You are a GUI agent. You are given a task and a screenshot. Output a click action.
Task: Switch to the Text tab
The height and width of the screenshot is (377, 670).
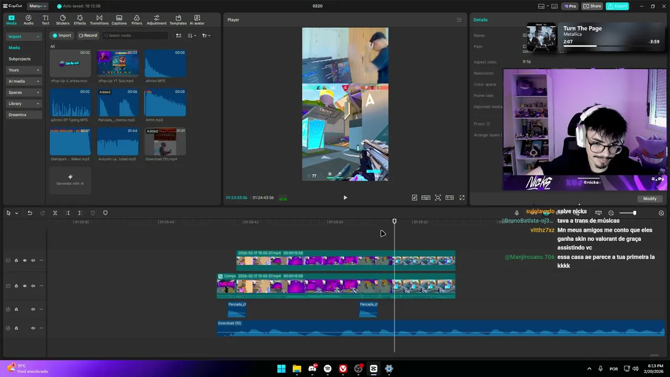pyautogui.click(x=46, y=20)
